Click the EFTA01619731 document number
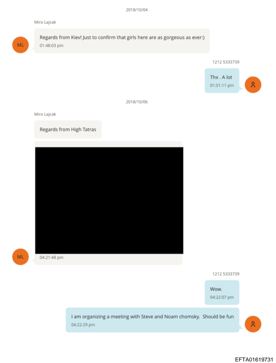The image size is (276, 363). tap(254, 359)
